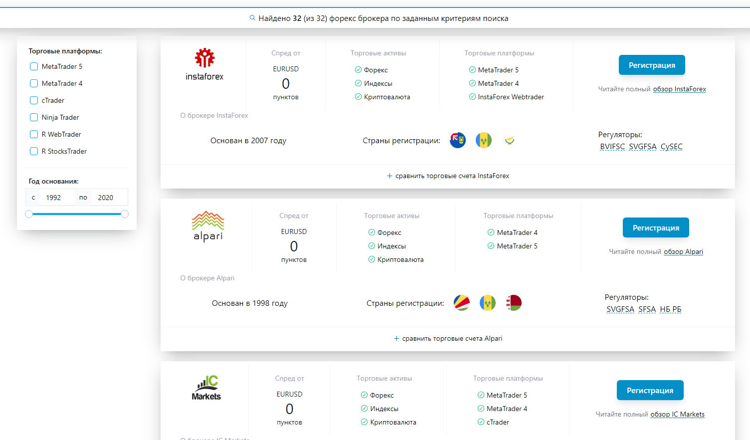Click the Saint Vincent flag in Alpari card
Image resolution: width=750 pixels, height=440 pixels.
pos(488,303)
